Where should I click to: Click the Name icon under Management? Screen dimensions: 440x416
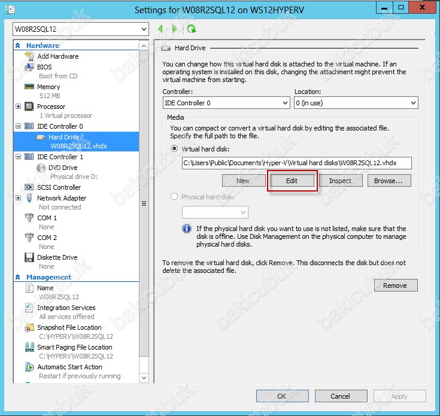pos(29,288)
